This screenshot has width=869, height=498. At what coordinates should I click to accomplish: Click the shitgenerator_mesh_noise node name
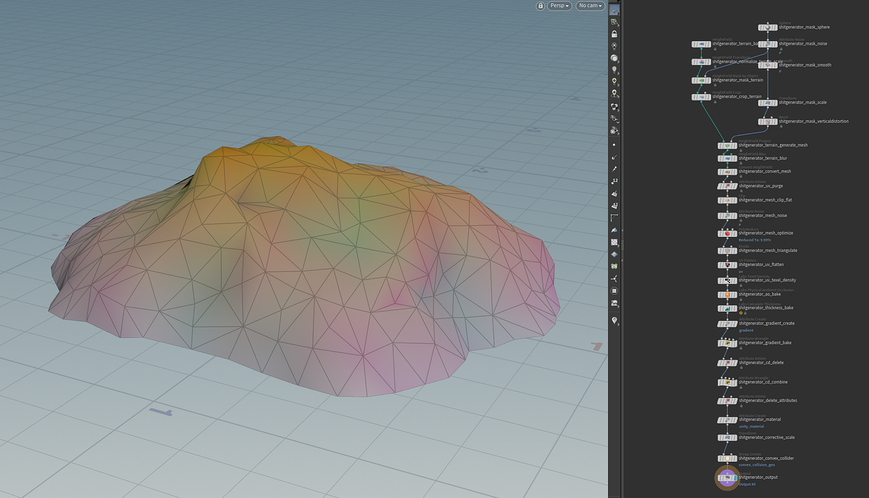point(763,215)
